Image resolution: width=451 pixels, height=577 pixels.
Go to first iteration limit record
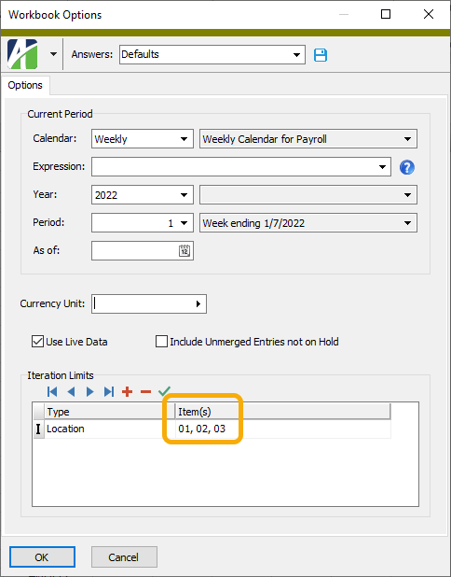pos(52,391)
